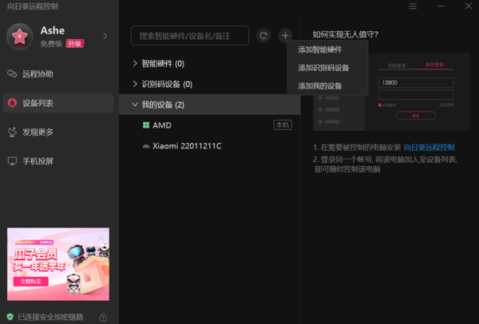Click the Windows icon beside AMD
Viewport: 479px width, 324px height.
click(146, 125)
